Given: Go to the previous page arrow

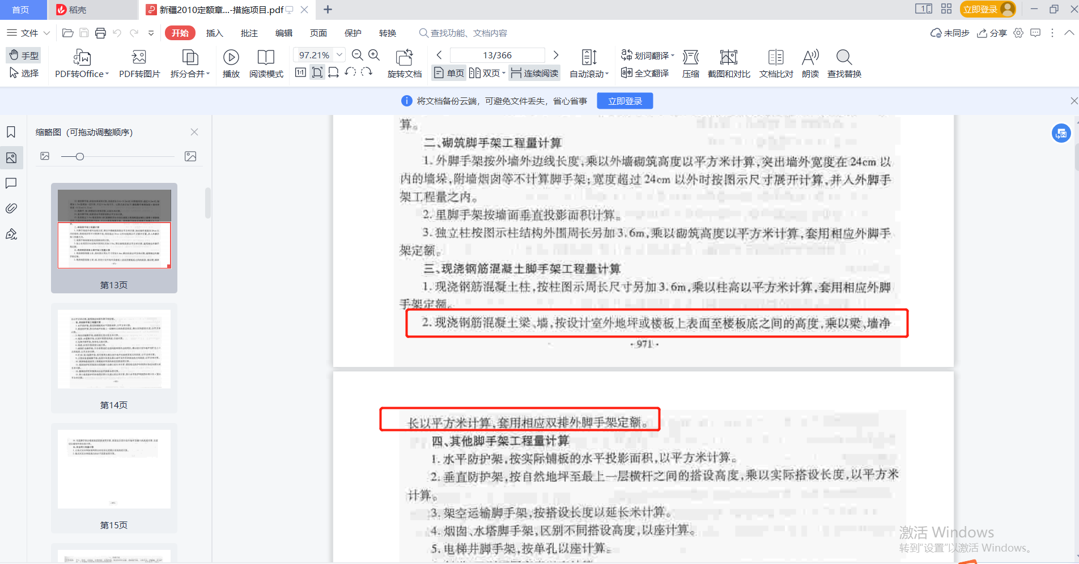Looking at the screenshot, I should (x=439, y=55).
